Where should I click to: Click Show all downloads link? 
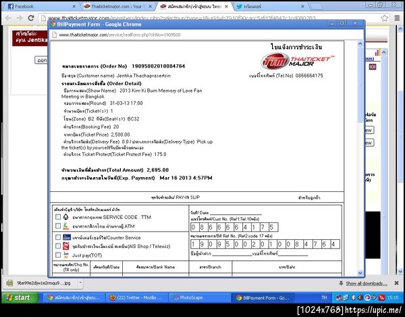(367, 283)
